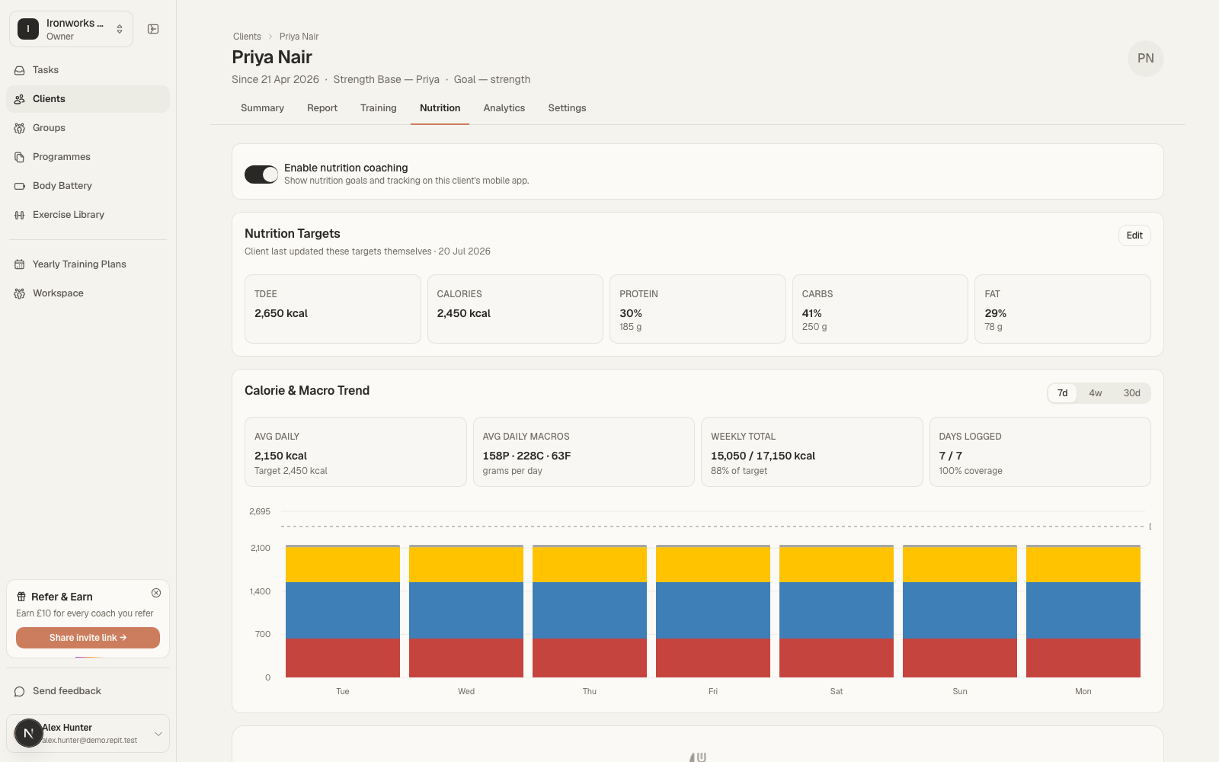Click the Carbs 41% target card
The height and width of the screenshot is (762, 1219).
880,309
